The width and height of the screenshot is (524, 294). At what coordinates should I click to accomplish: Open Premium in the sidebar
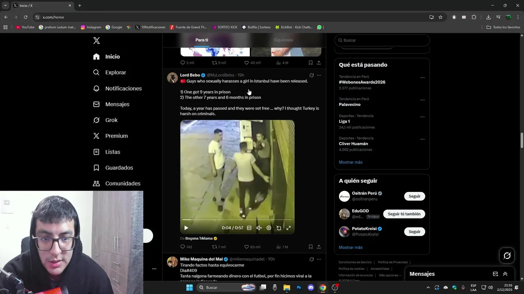[x=111, y=136]
